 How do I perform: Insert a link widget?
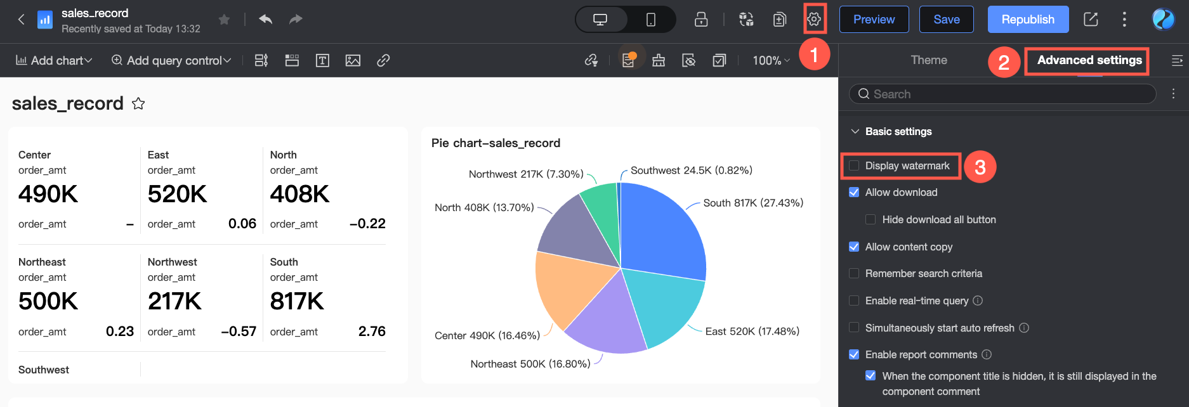tap(383, 60)
